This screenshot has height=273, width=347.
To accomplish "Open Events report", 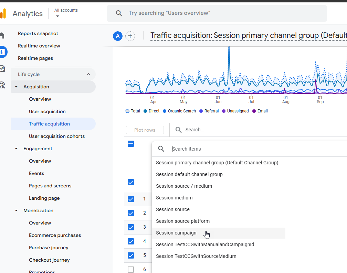I will (36, 173).
